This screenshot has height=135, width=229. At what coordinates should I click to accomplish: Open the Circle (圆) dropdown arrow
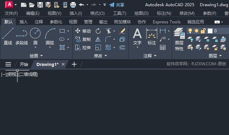click(x=35, y=47)
